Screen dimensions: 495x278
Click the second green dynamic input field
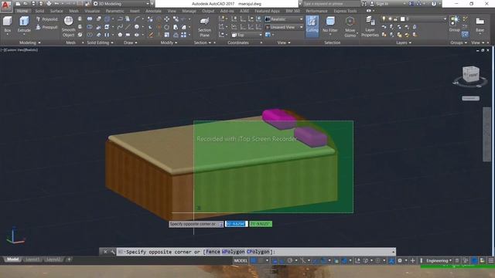[x=261, y=224]
